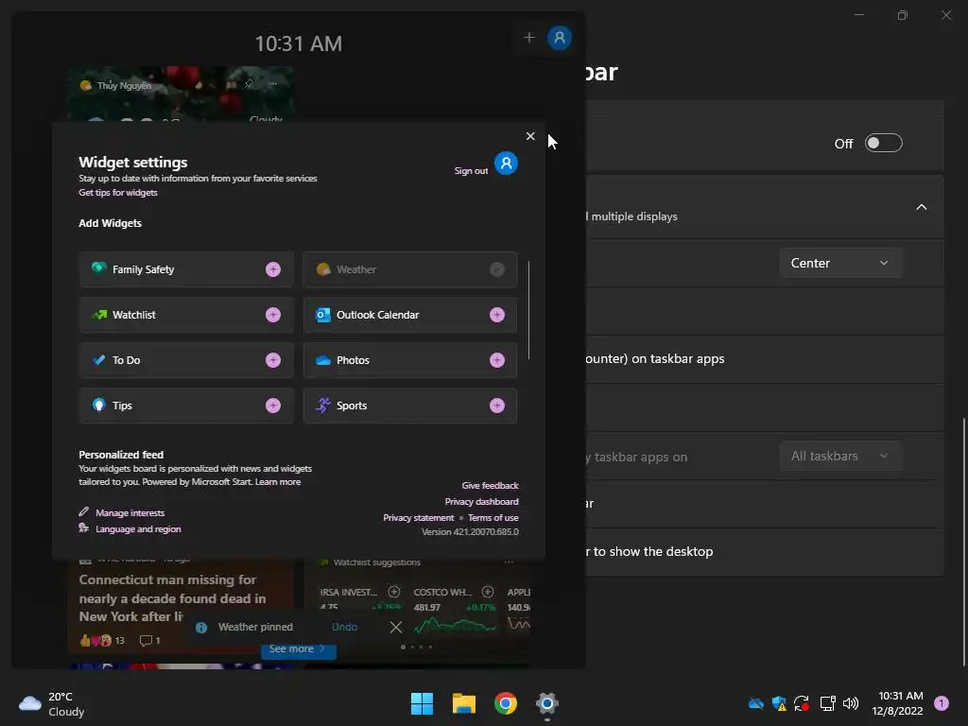The width and height of the screenshot is (968, 726).
Task: Add the Outlook Calendar widget
Action: tap(497, 315)
